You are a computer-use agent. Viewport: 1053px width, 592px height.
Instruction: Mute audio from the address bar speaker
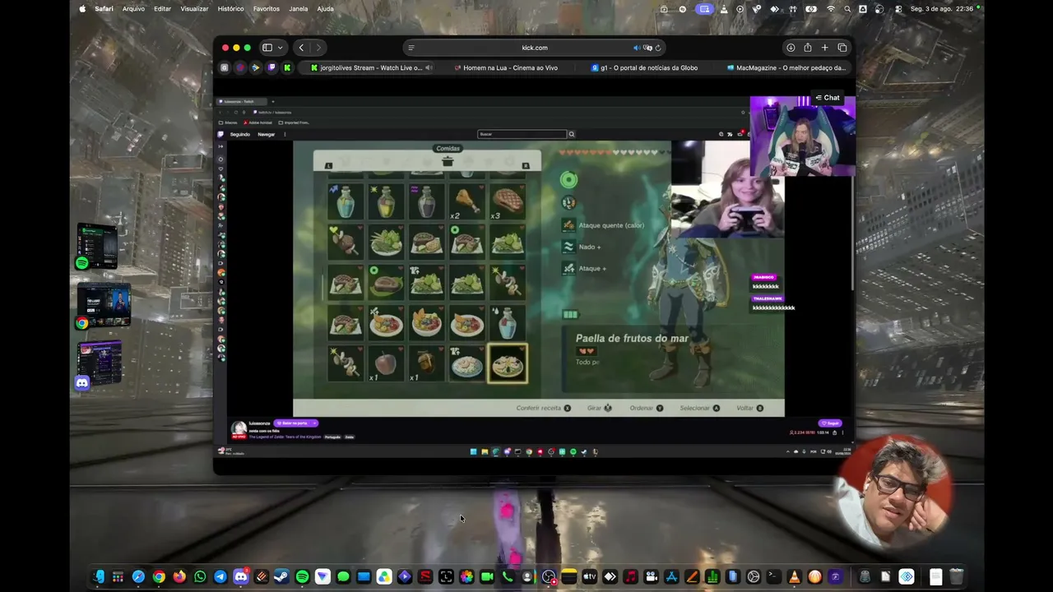tap(636, 48)
